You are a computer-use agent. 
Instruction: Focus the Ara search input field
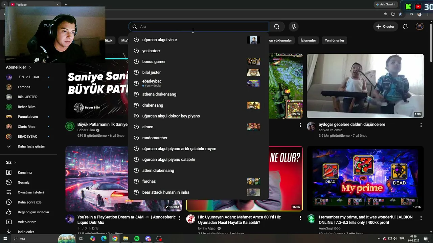point(198,27)
